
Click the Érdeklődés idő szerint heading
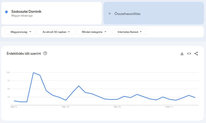tap(24, 53)
